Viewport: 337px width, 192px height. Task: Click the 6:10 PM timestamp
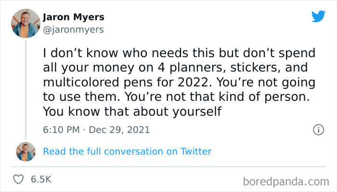[x=60, y=130]
